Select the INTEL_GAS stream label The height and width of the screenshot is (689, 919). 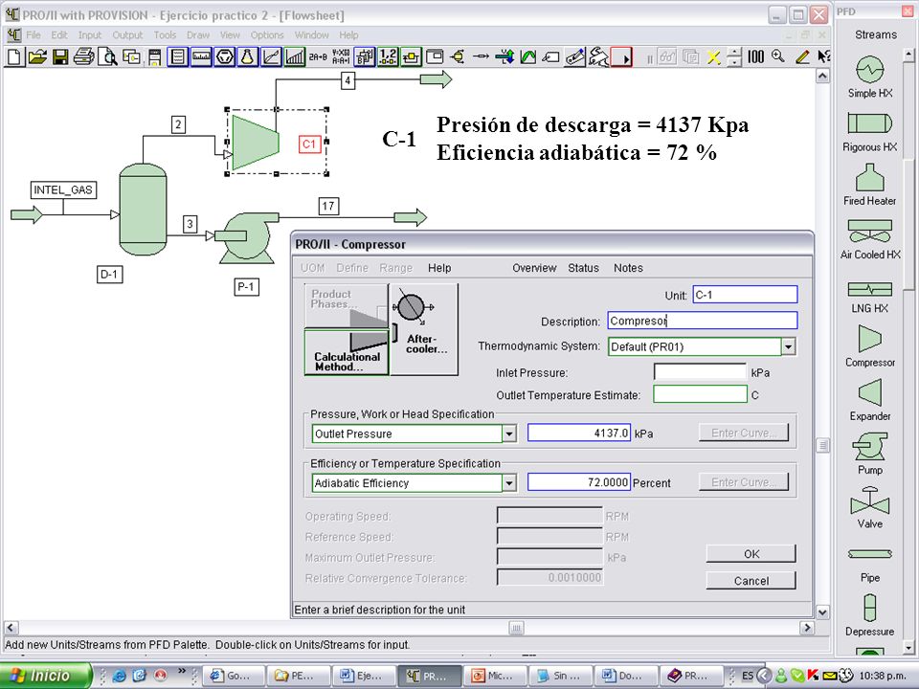point(63,189)
